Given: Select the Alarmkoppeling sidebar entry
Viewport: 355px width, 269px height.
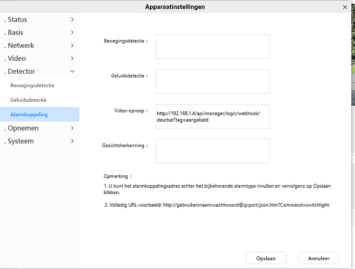Looking at the screenshot, I should [x=29, y=115].
